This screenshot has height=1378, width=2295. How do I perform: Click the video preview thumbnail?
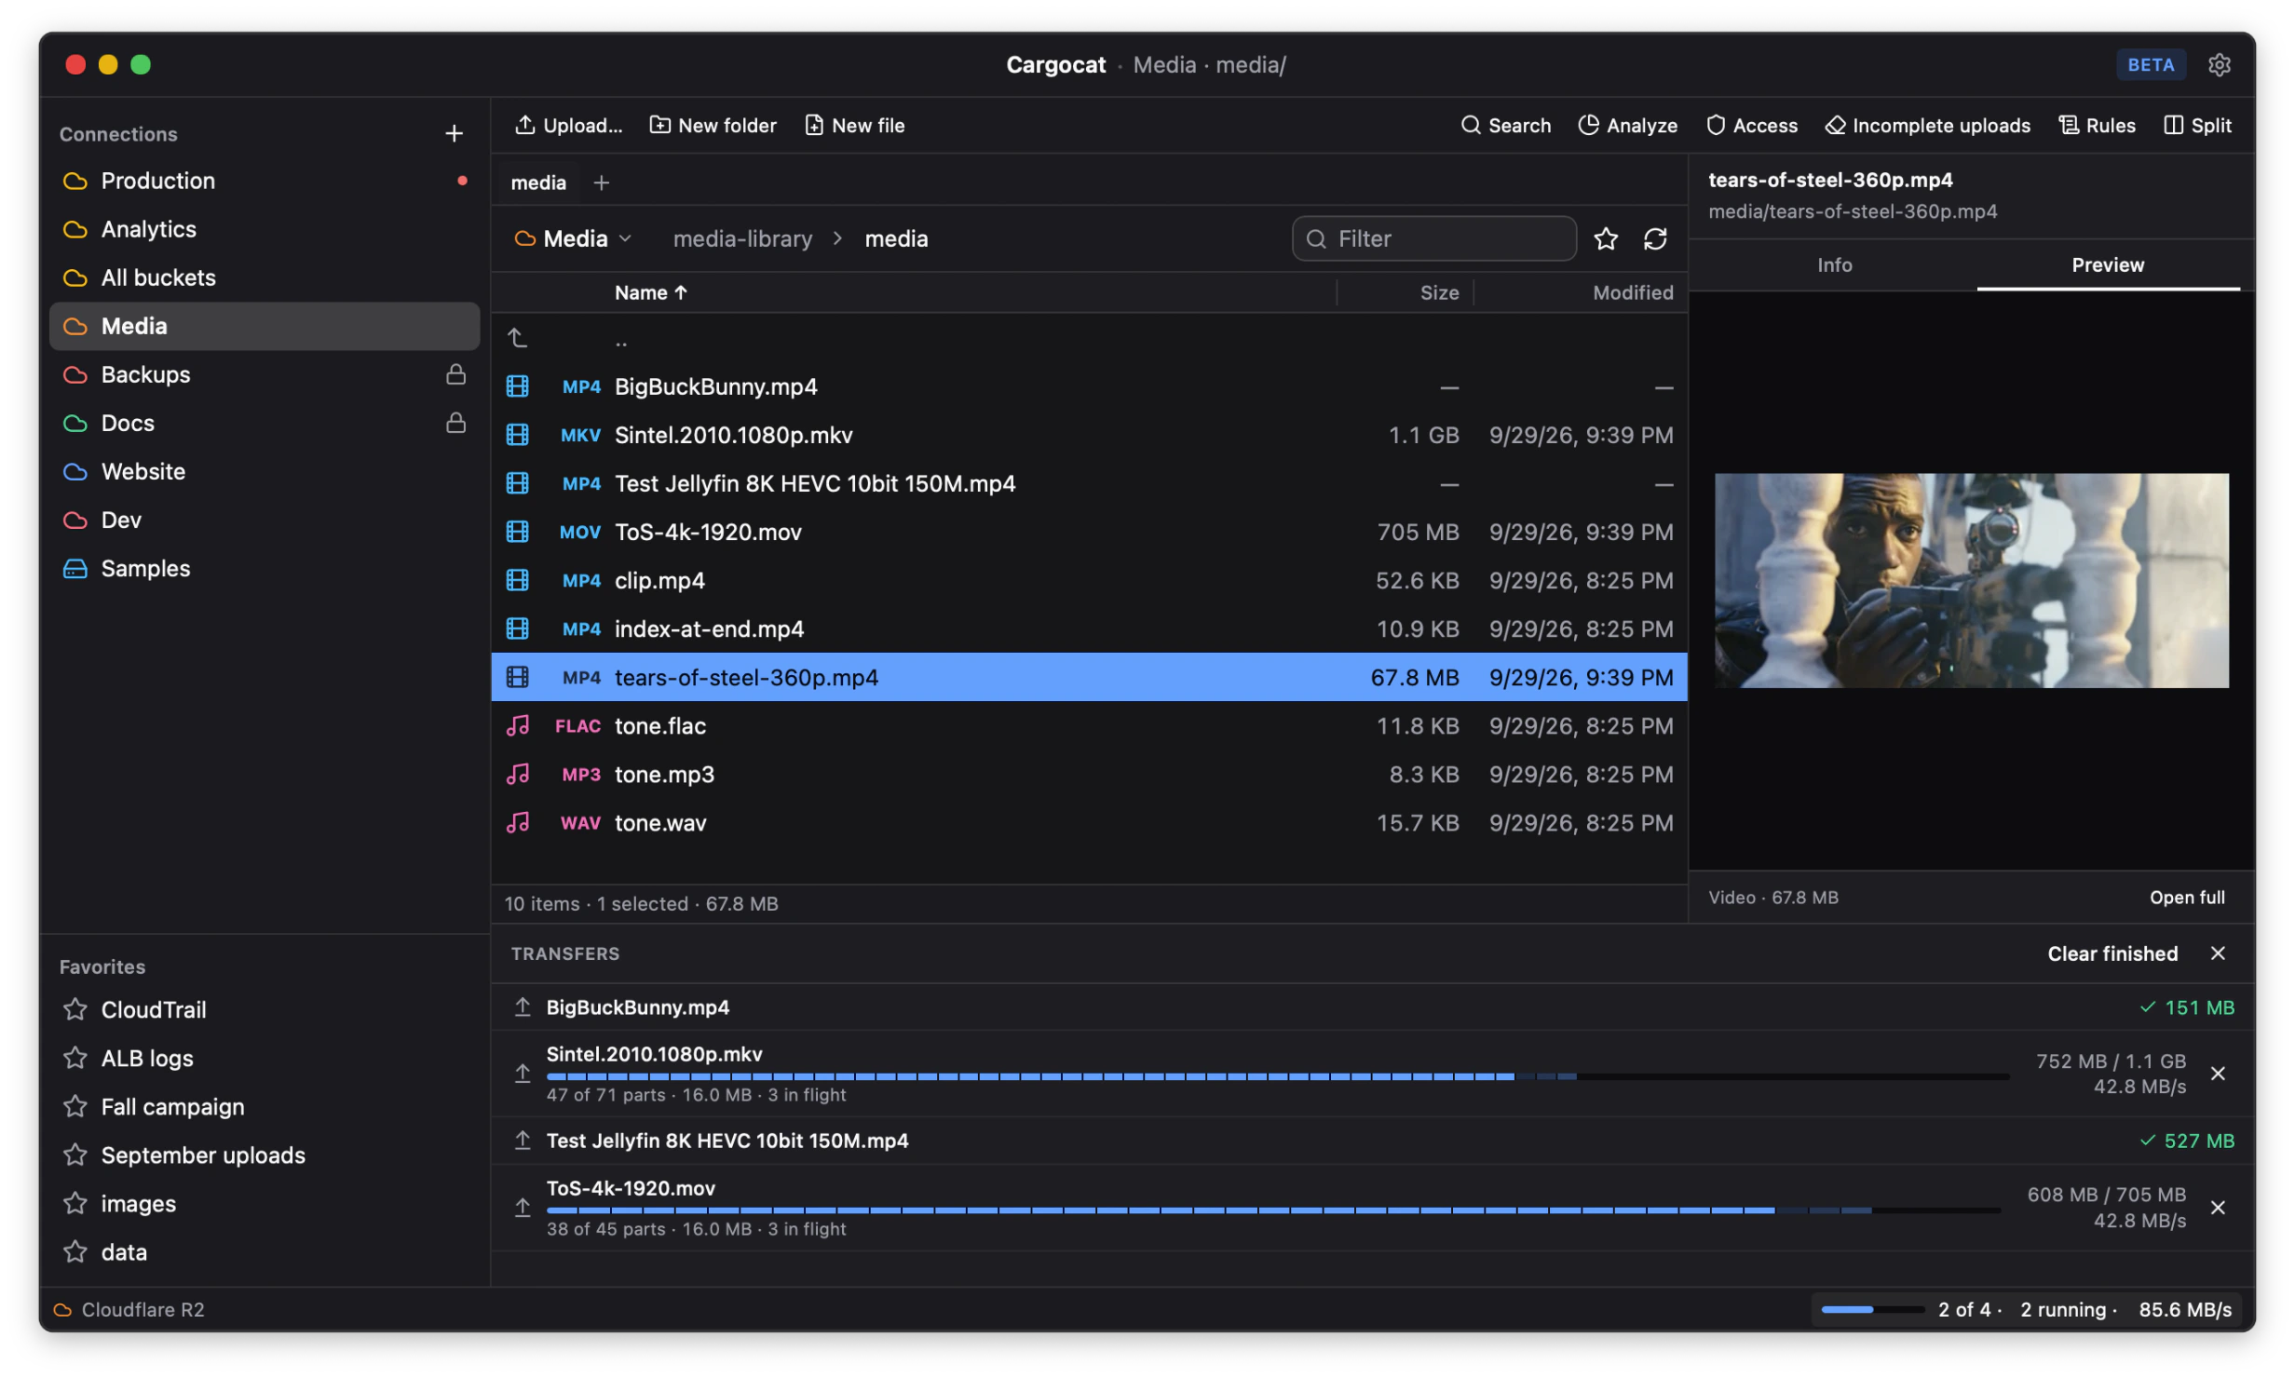1971,581
